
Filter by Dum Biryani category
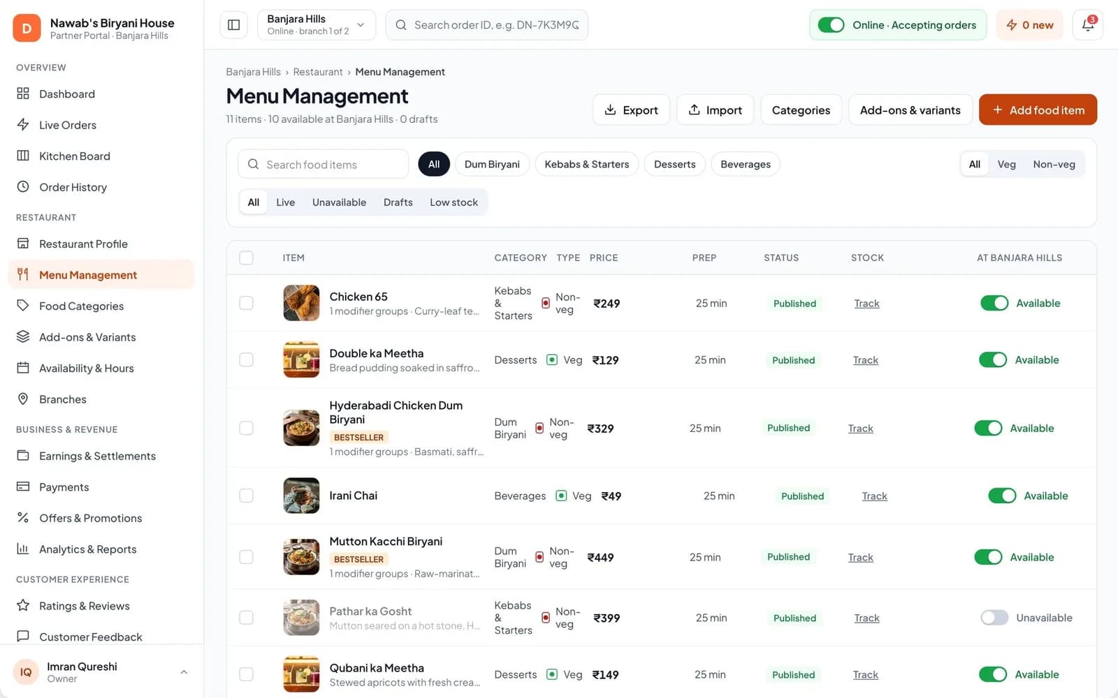pyautogui.click(x=492, y=164)
